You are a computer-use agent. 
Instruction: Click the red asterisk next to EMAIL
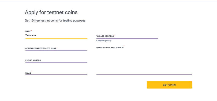32,71
